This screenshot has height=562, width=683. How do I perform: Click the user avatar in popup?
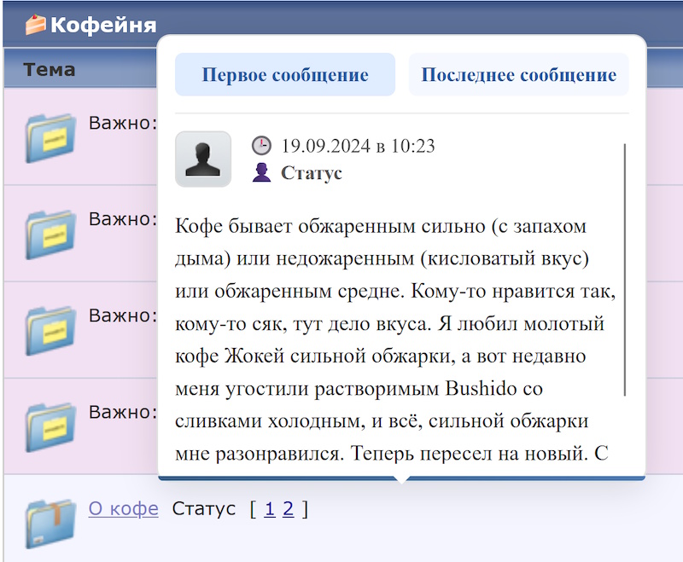tap(203, 159)
